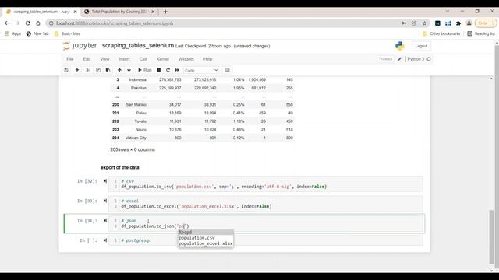Open the password key icon
The image size is (499, 280).
point(404,23)
